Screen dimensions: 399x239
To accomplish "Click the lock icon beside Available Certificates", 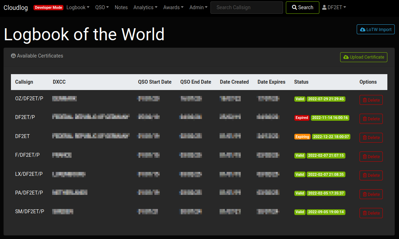I will pos(13,56).
